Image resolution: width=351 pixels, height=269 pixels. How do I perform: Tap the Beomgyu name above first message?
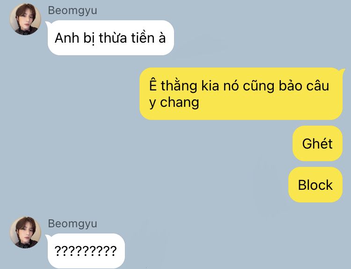(73, 10)
